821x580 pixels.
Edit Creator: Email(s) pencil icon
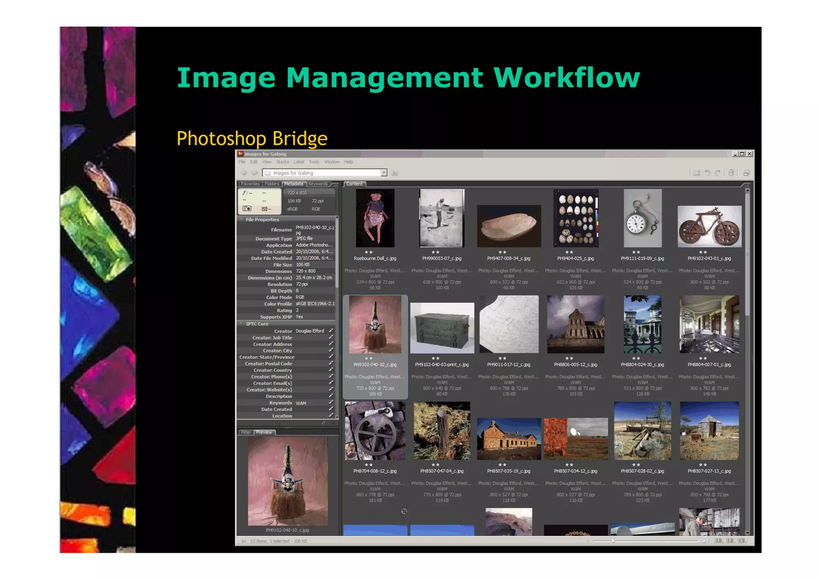331,383
